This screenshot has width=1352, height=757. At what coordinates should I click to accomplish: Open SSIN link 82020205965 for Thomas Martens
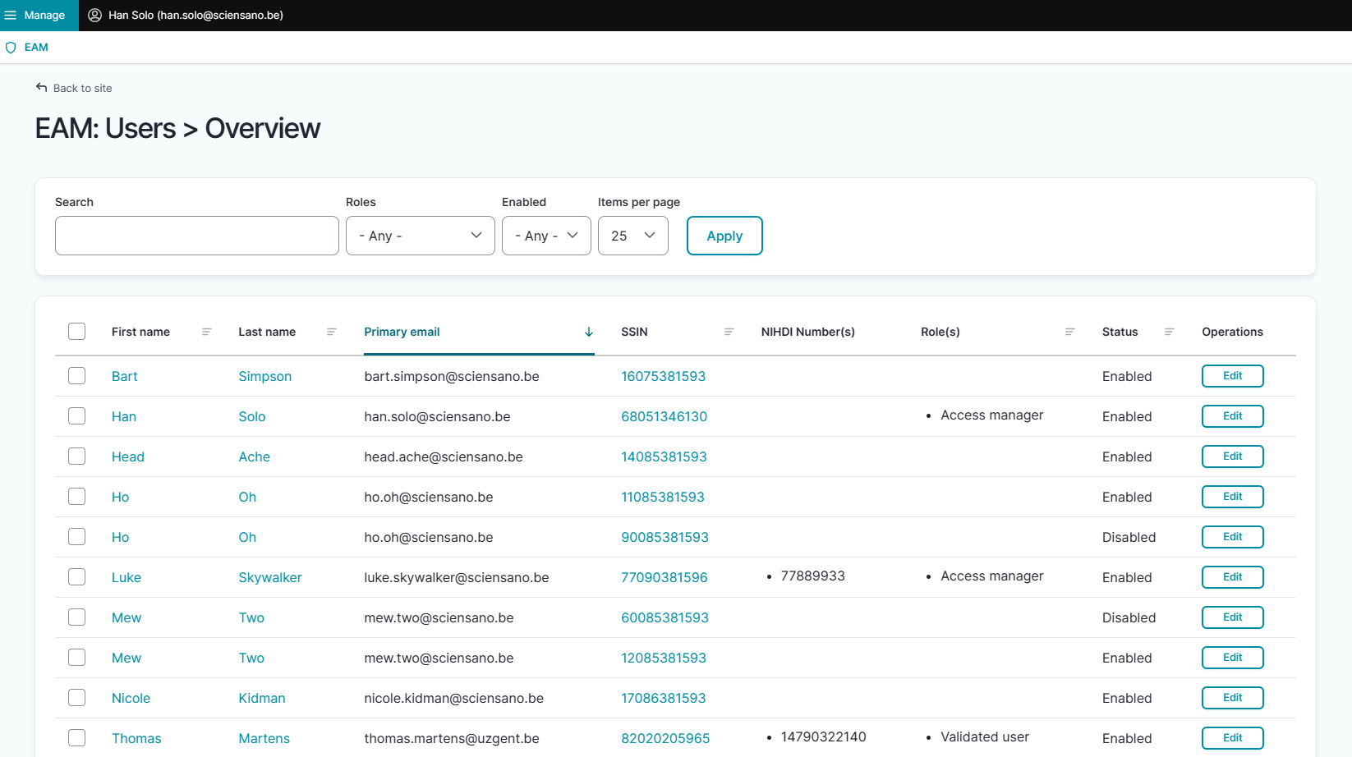pos(665,738)
